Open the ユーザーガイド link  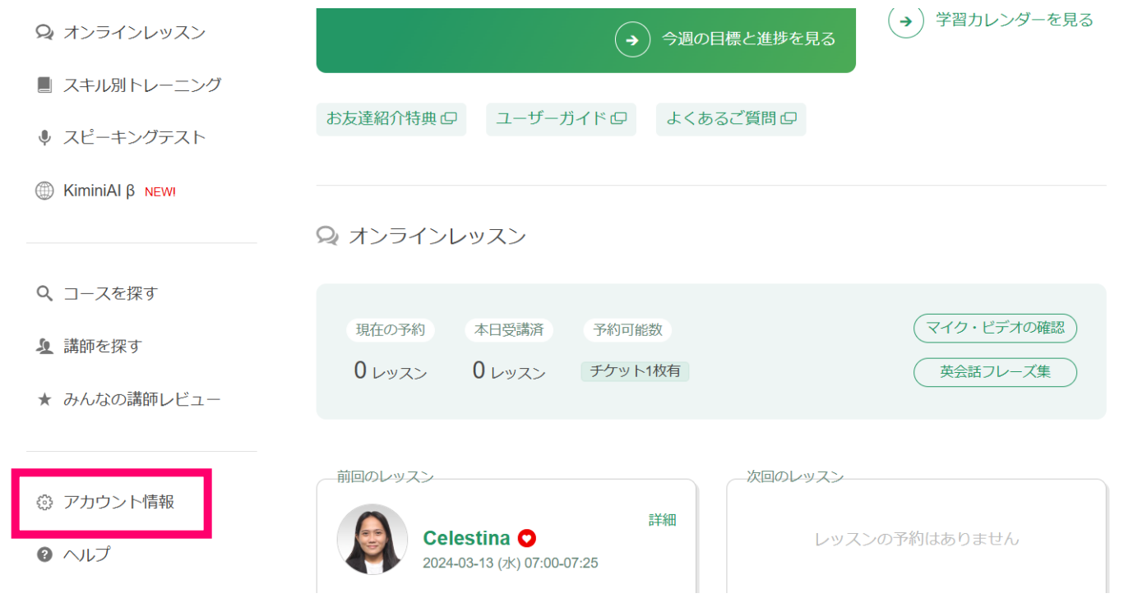(561, 119)
